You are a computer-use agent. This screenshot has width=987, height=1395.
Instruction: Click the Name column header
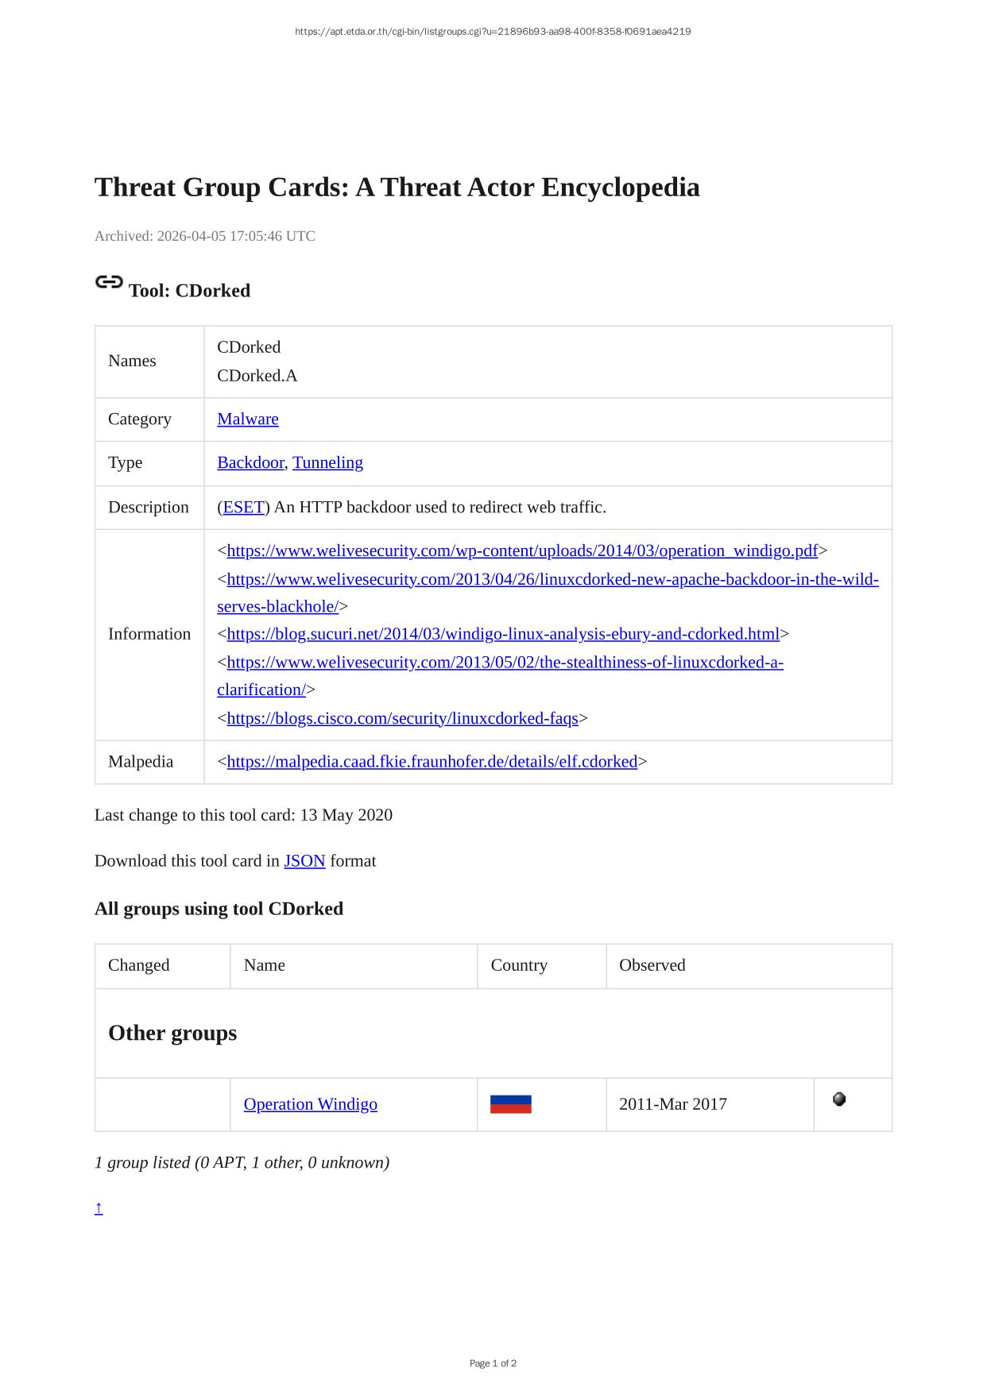pyautogui.click(x=265, y=965)
